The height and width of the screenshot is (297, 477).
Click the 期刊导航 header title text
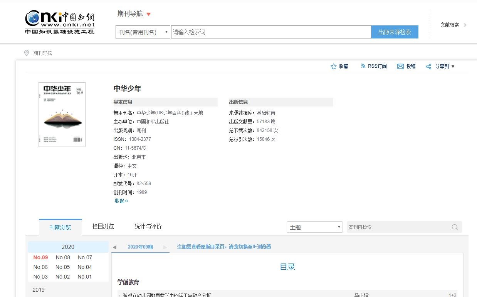coord(130,14)
